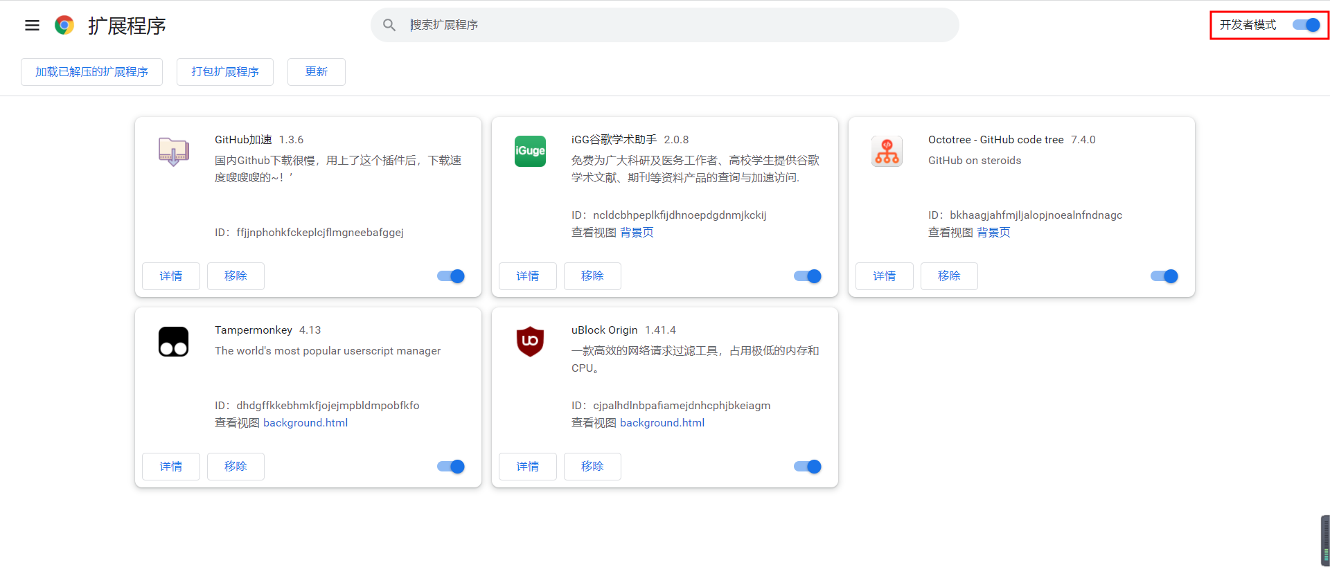The image size is (1330, 576).
Task: Click 加载已解压的扩展程序 button
Action: coord(91,72)
